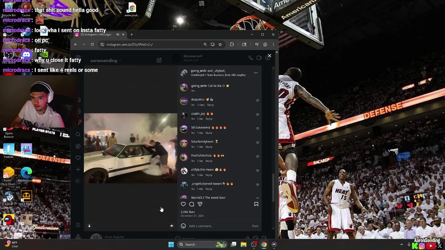Open Chrome media controls icon
The image size is (445, 250).
click(x=257, y=44)
